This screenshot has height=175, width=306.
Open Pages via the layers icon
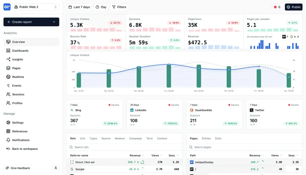8,68
